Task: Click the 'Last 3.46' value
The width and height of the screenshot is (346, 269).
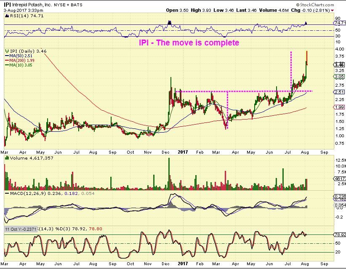Action: [x=246, y=10]
